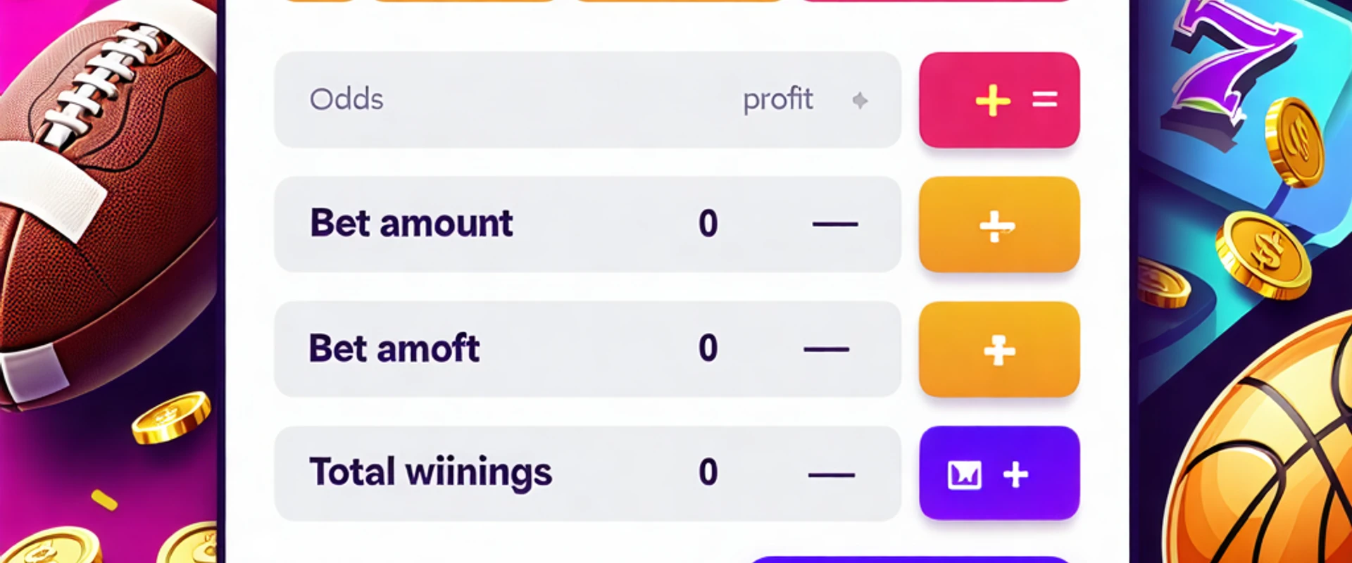Viewport: 1352px width, 563px height.
Task: Select the profit option in the Odds row
Action: point(777,100)
